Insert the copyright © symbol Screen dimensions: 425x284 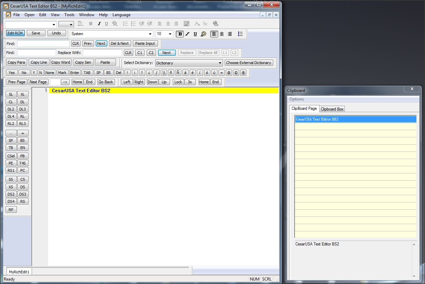(x=236, y=73)
